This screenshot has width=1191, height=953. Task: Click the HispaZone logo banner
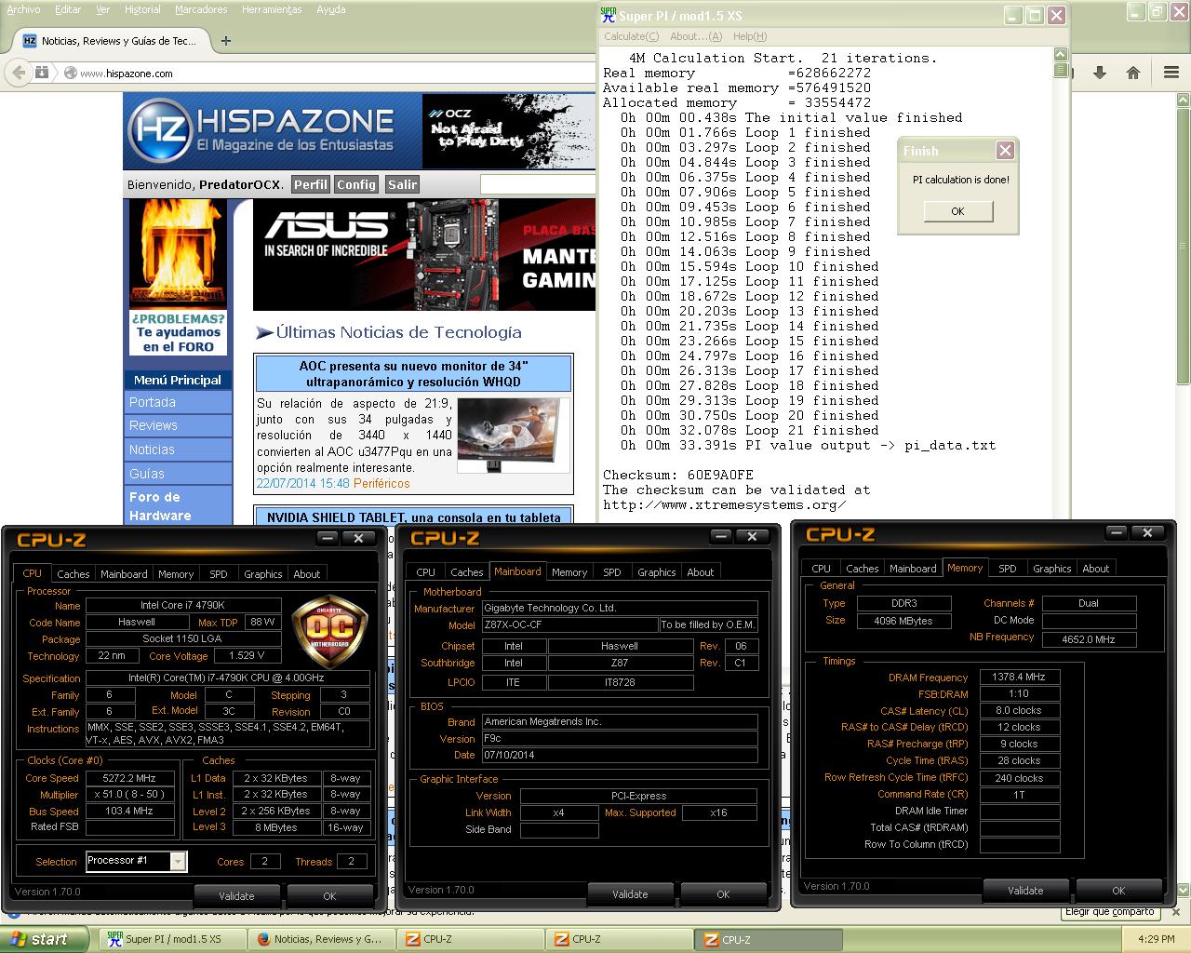(x=272, y=130)
